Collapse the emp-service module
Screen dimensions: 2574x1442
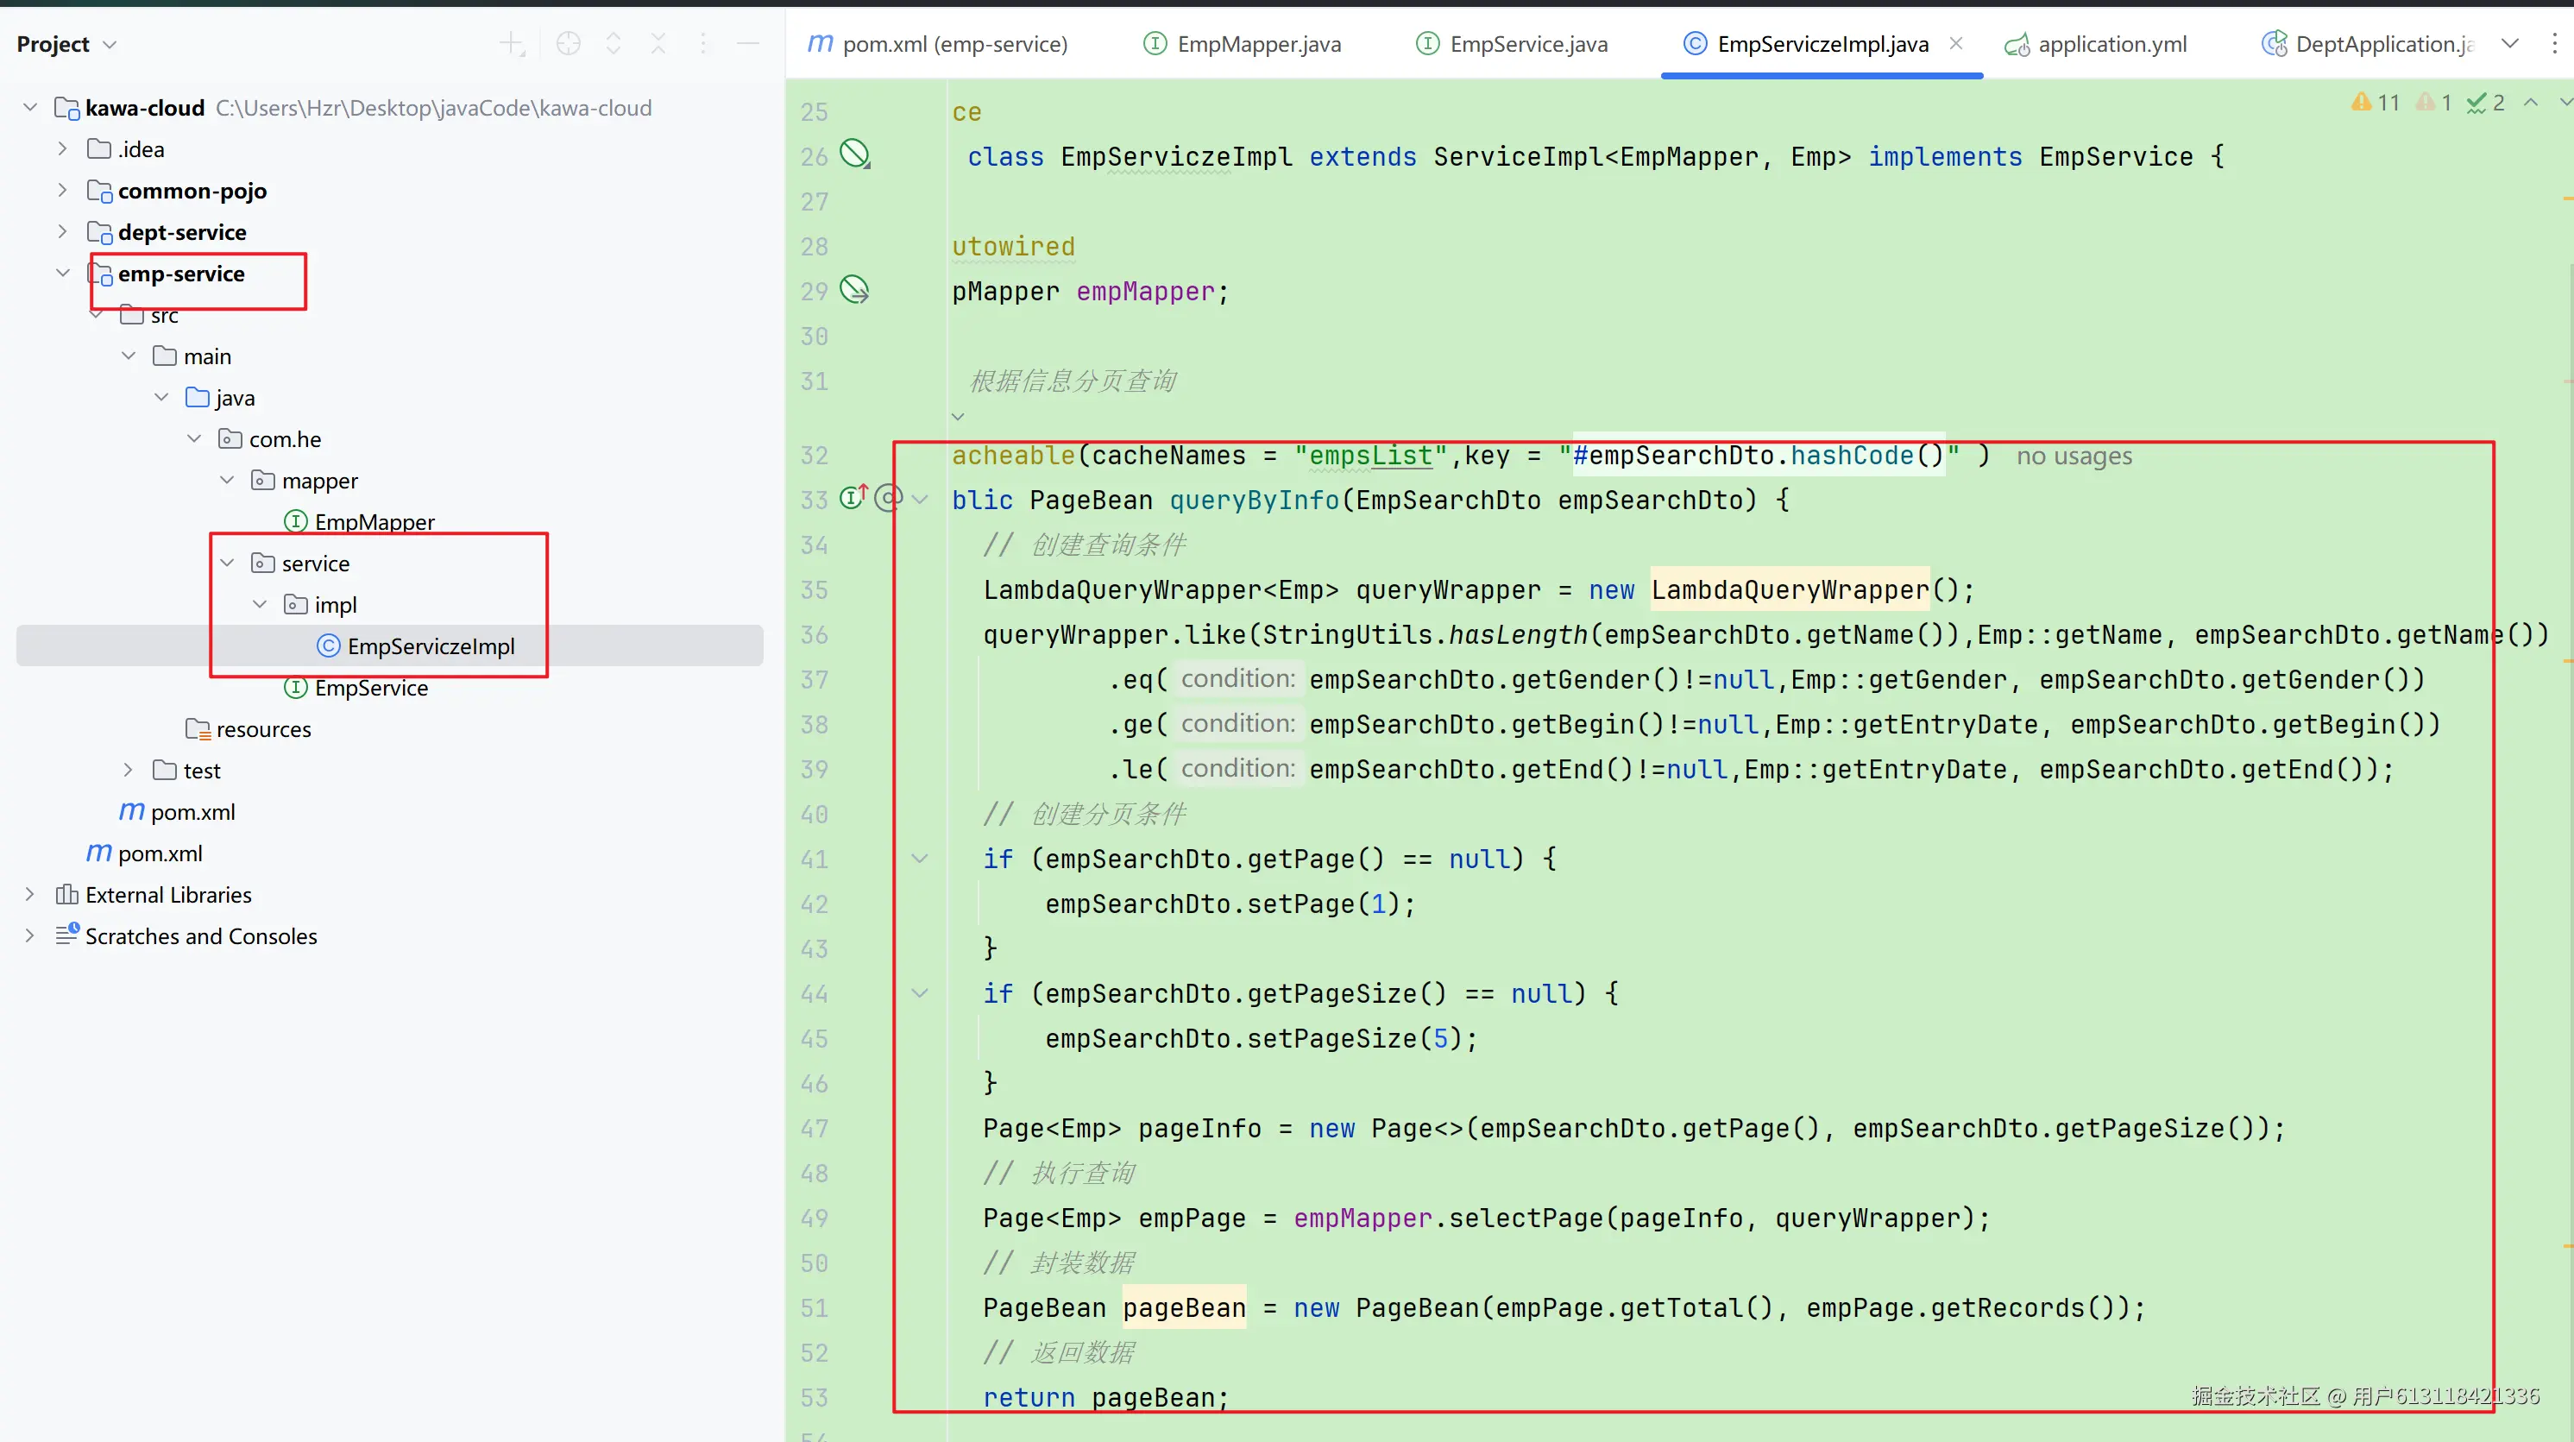(63, 273)
